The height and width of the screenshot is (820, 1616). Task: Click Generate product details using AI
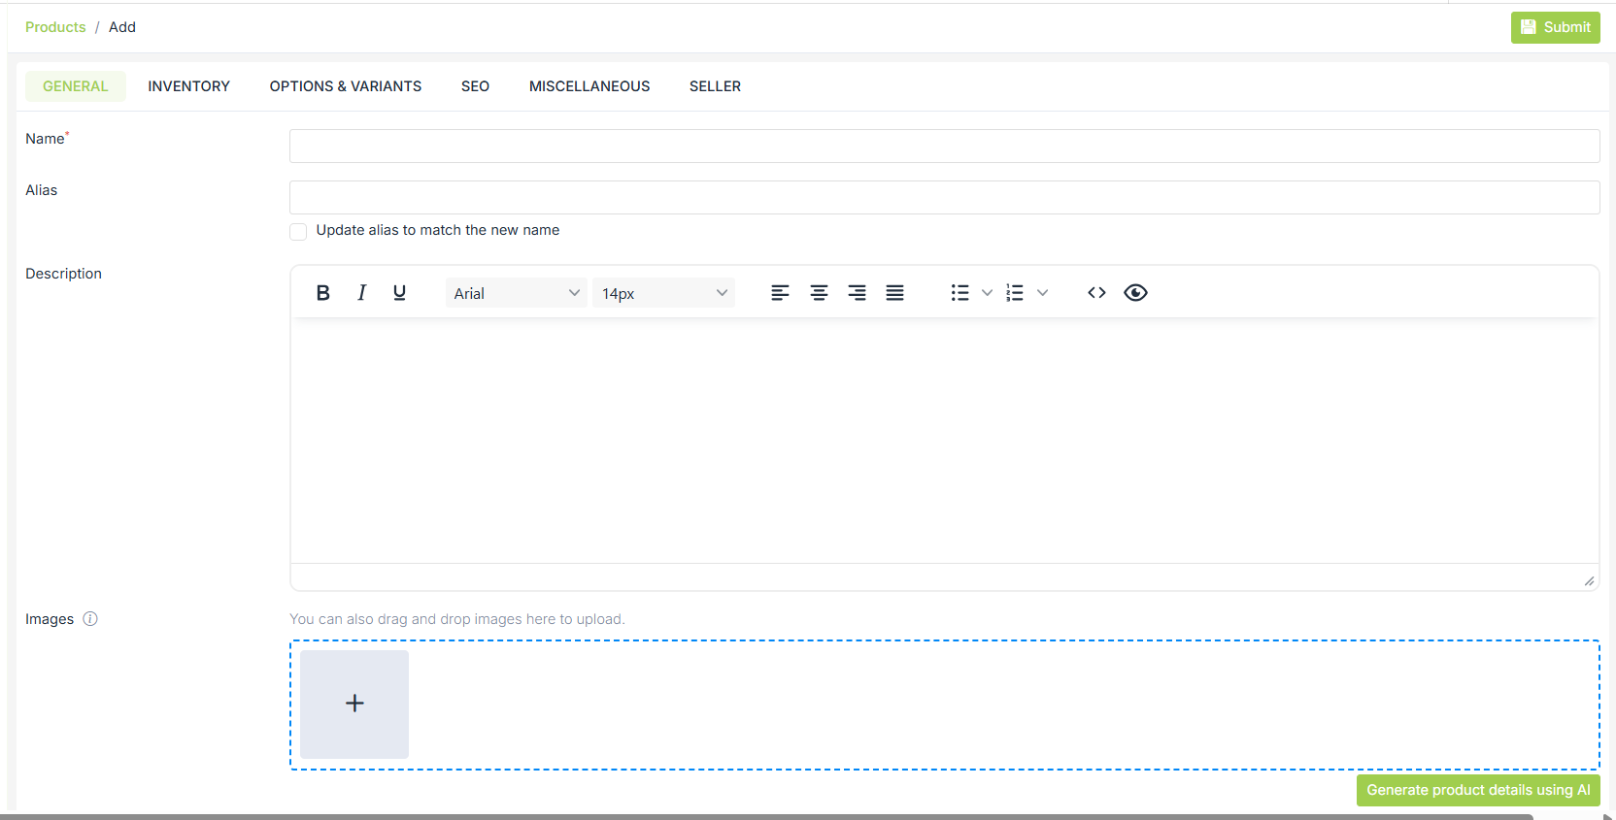point(1477,790)
